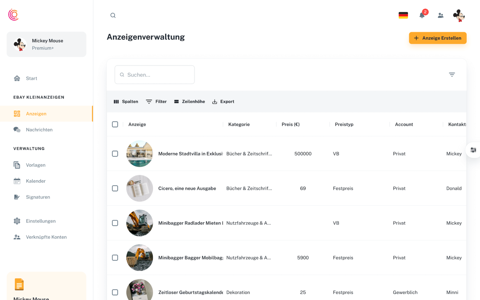The height and width of the screenshot is (300, 480).
Task: Open the contacts icon next to notifications
Action: click(440, 15)
